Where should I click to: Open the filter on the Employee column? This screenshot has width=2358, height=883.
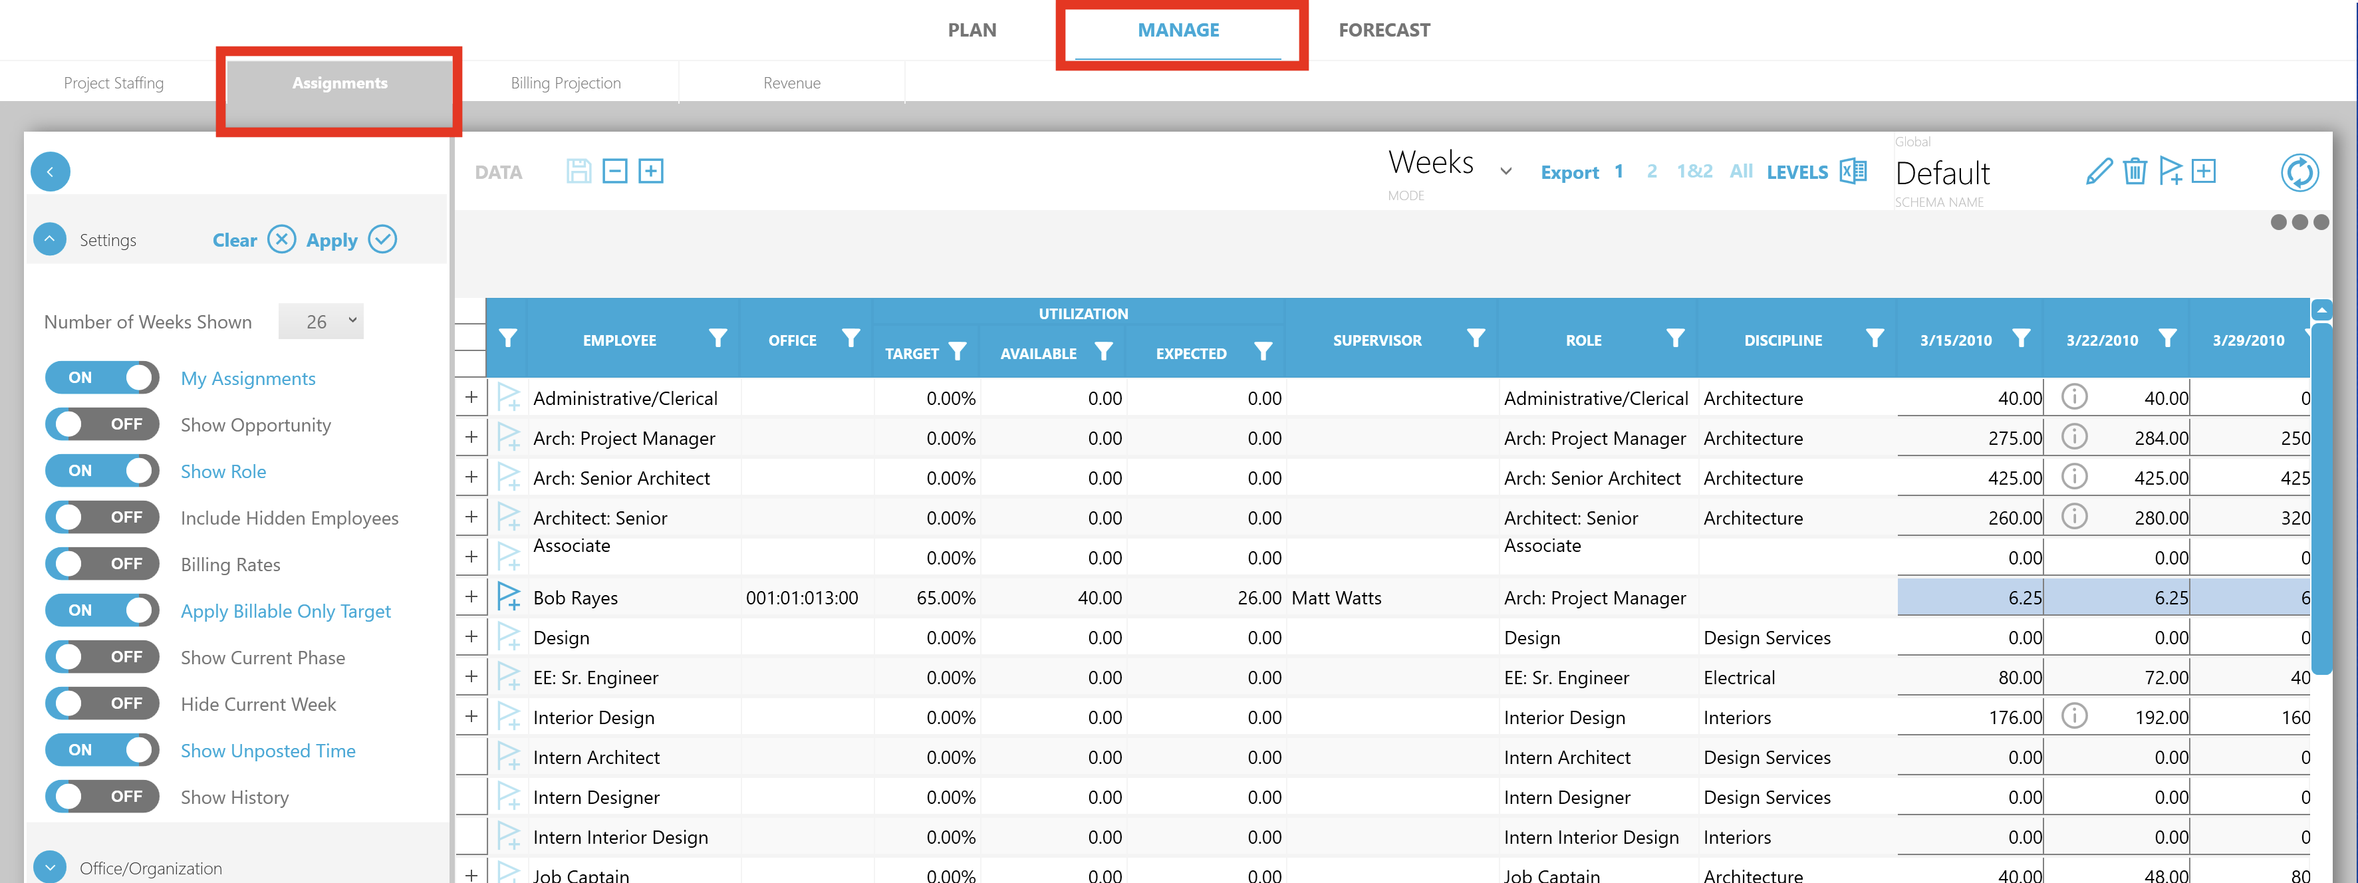(x=718, y=338)
